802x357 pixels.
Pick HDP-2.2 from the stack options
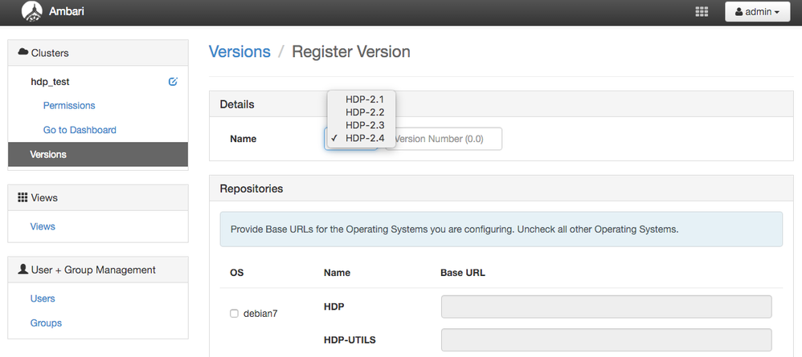point(365,112)
